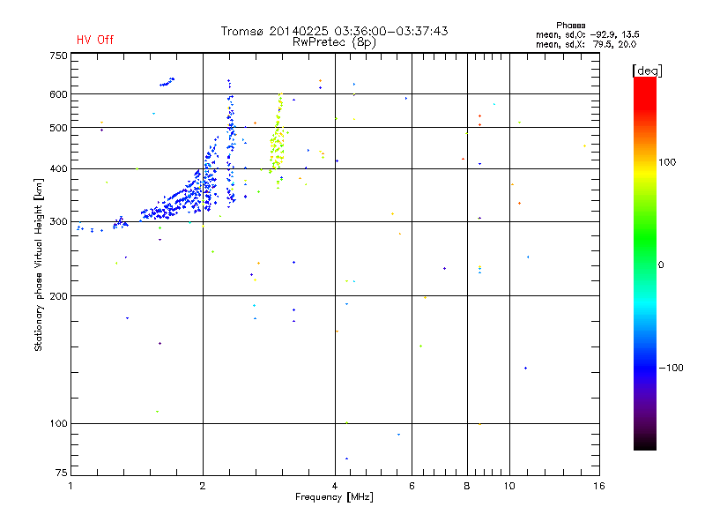Click the yellow-green X-mode echo trace near 3 MHz
The width and height of the screenshot is (705, 529).
278,142
